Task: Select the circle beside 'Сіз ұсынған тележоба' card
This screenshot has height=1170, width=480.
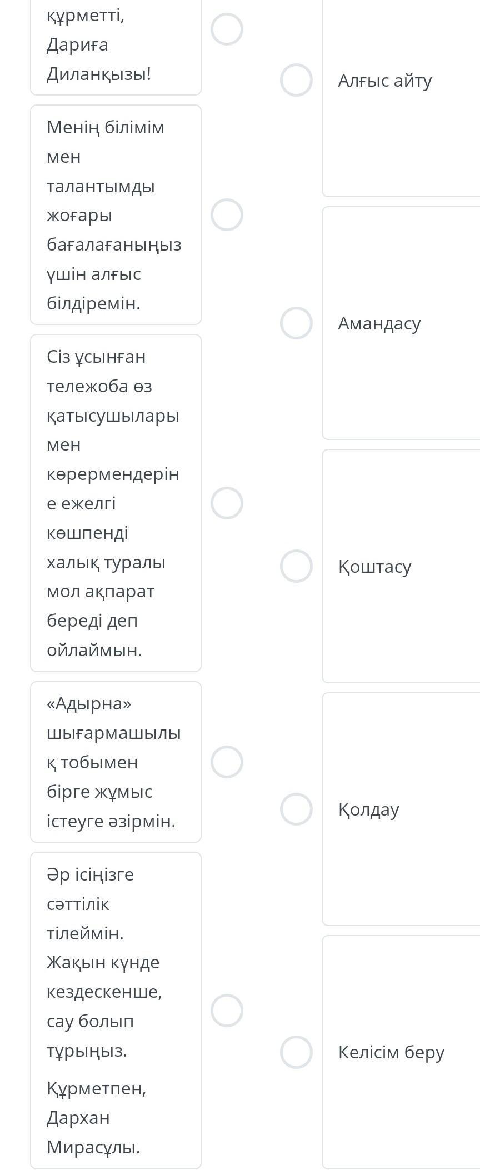Action: point(227,503)
